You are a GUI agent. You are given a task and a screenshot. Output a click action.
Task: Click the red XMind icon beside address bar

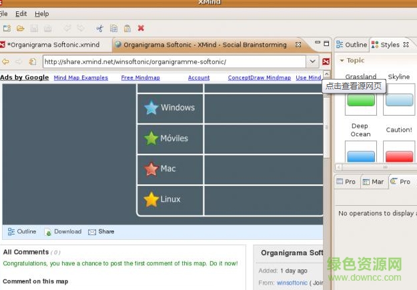[326, 61]
